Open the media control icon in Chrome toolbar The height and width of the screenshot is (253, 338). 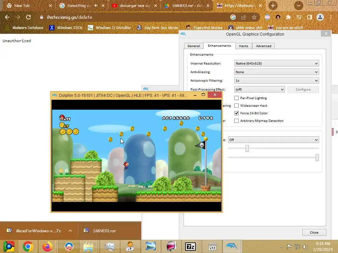coord(299,17)
